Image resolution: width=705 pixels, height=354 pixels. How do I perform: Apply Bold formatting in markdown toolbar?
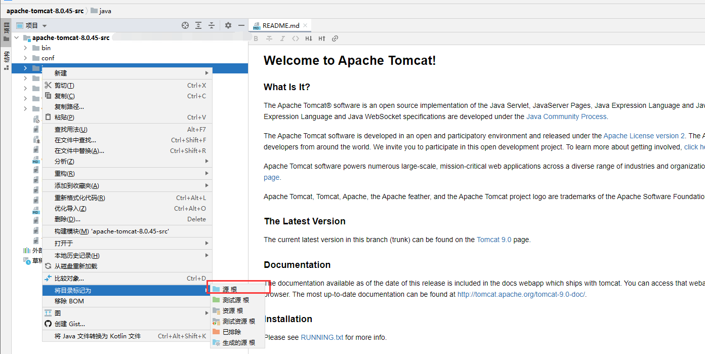(256, 38)
